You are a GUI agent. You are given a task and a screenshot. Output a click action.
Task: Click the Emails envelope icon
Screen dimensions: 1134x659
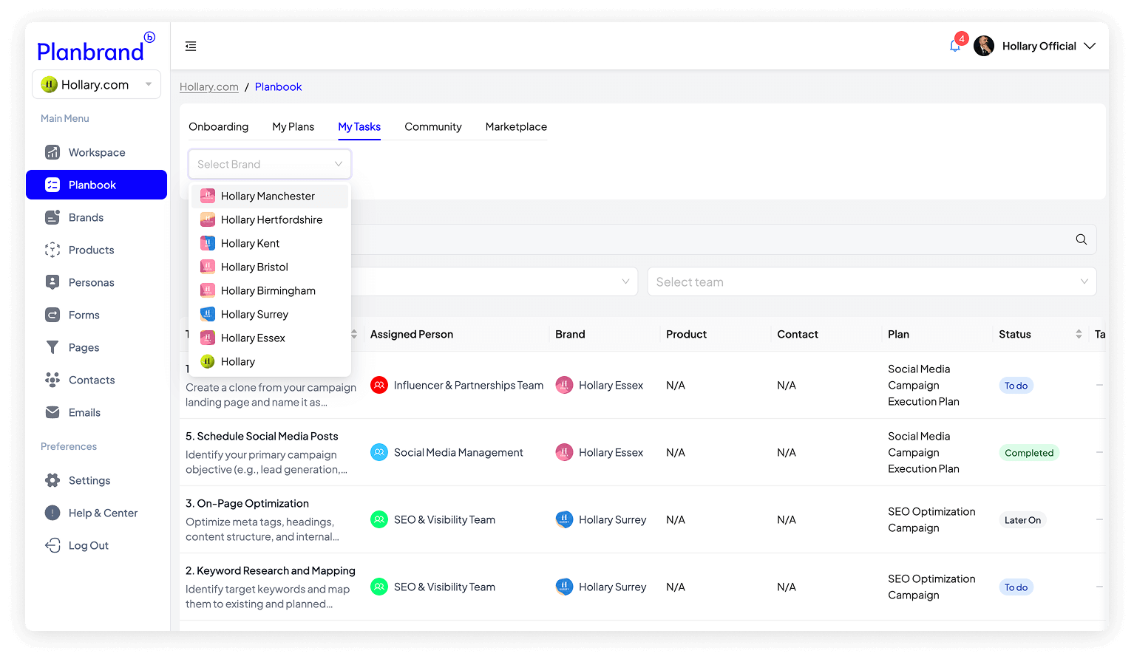point(52,412)
